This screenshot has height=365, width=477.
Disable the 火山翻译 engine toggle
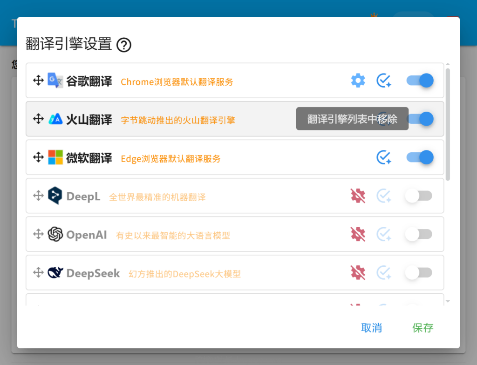421,119
